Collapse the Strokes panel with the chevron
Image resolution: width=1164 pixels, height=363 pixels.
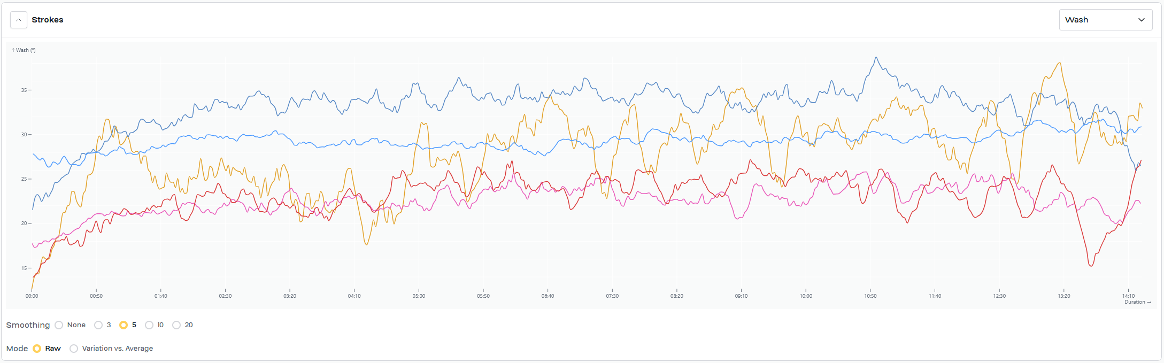(19, 20)
